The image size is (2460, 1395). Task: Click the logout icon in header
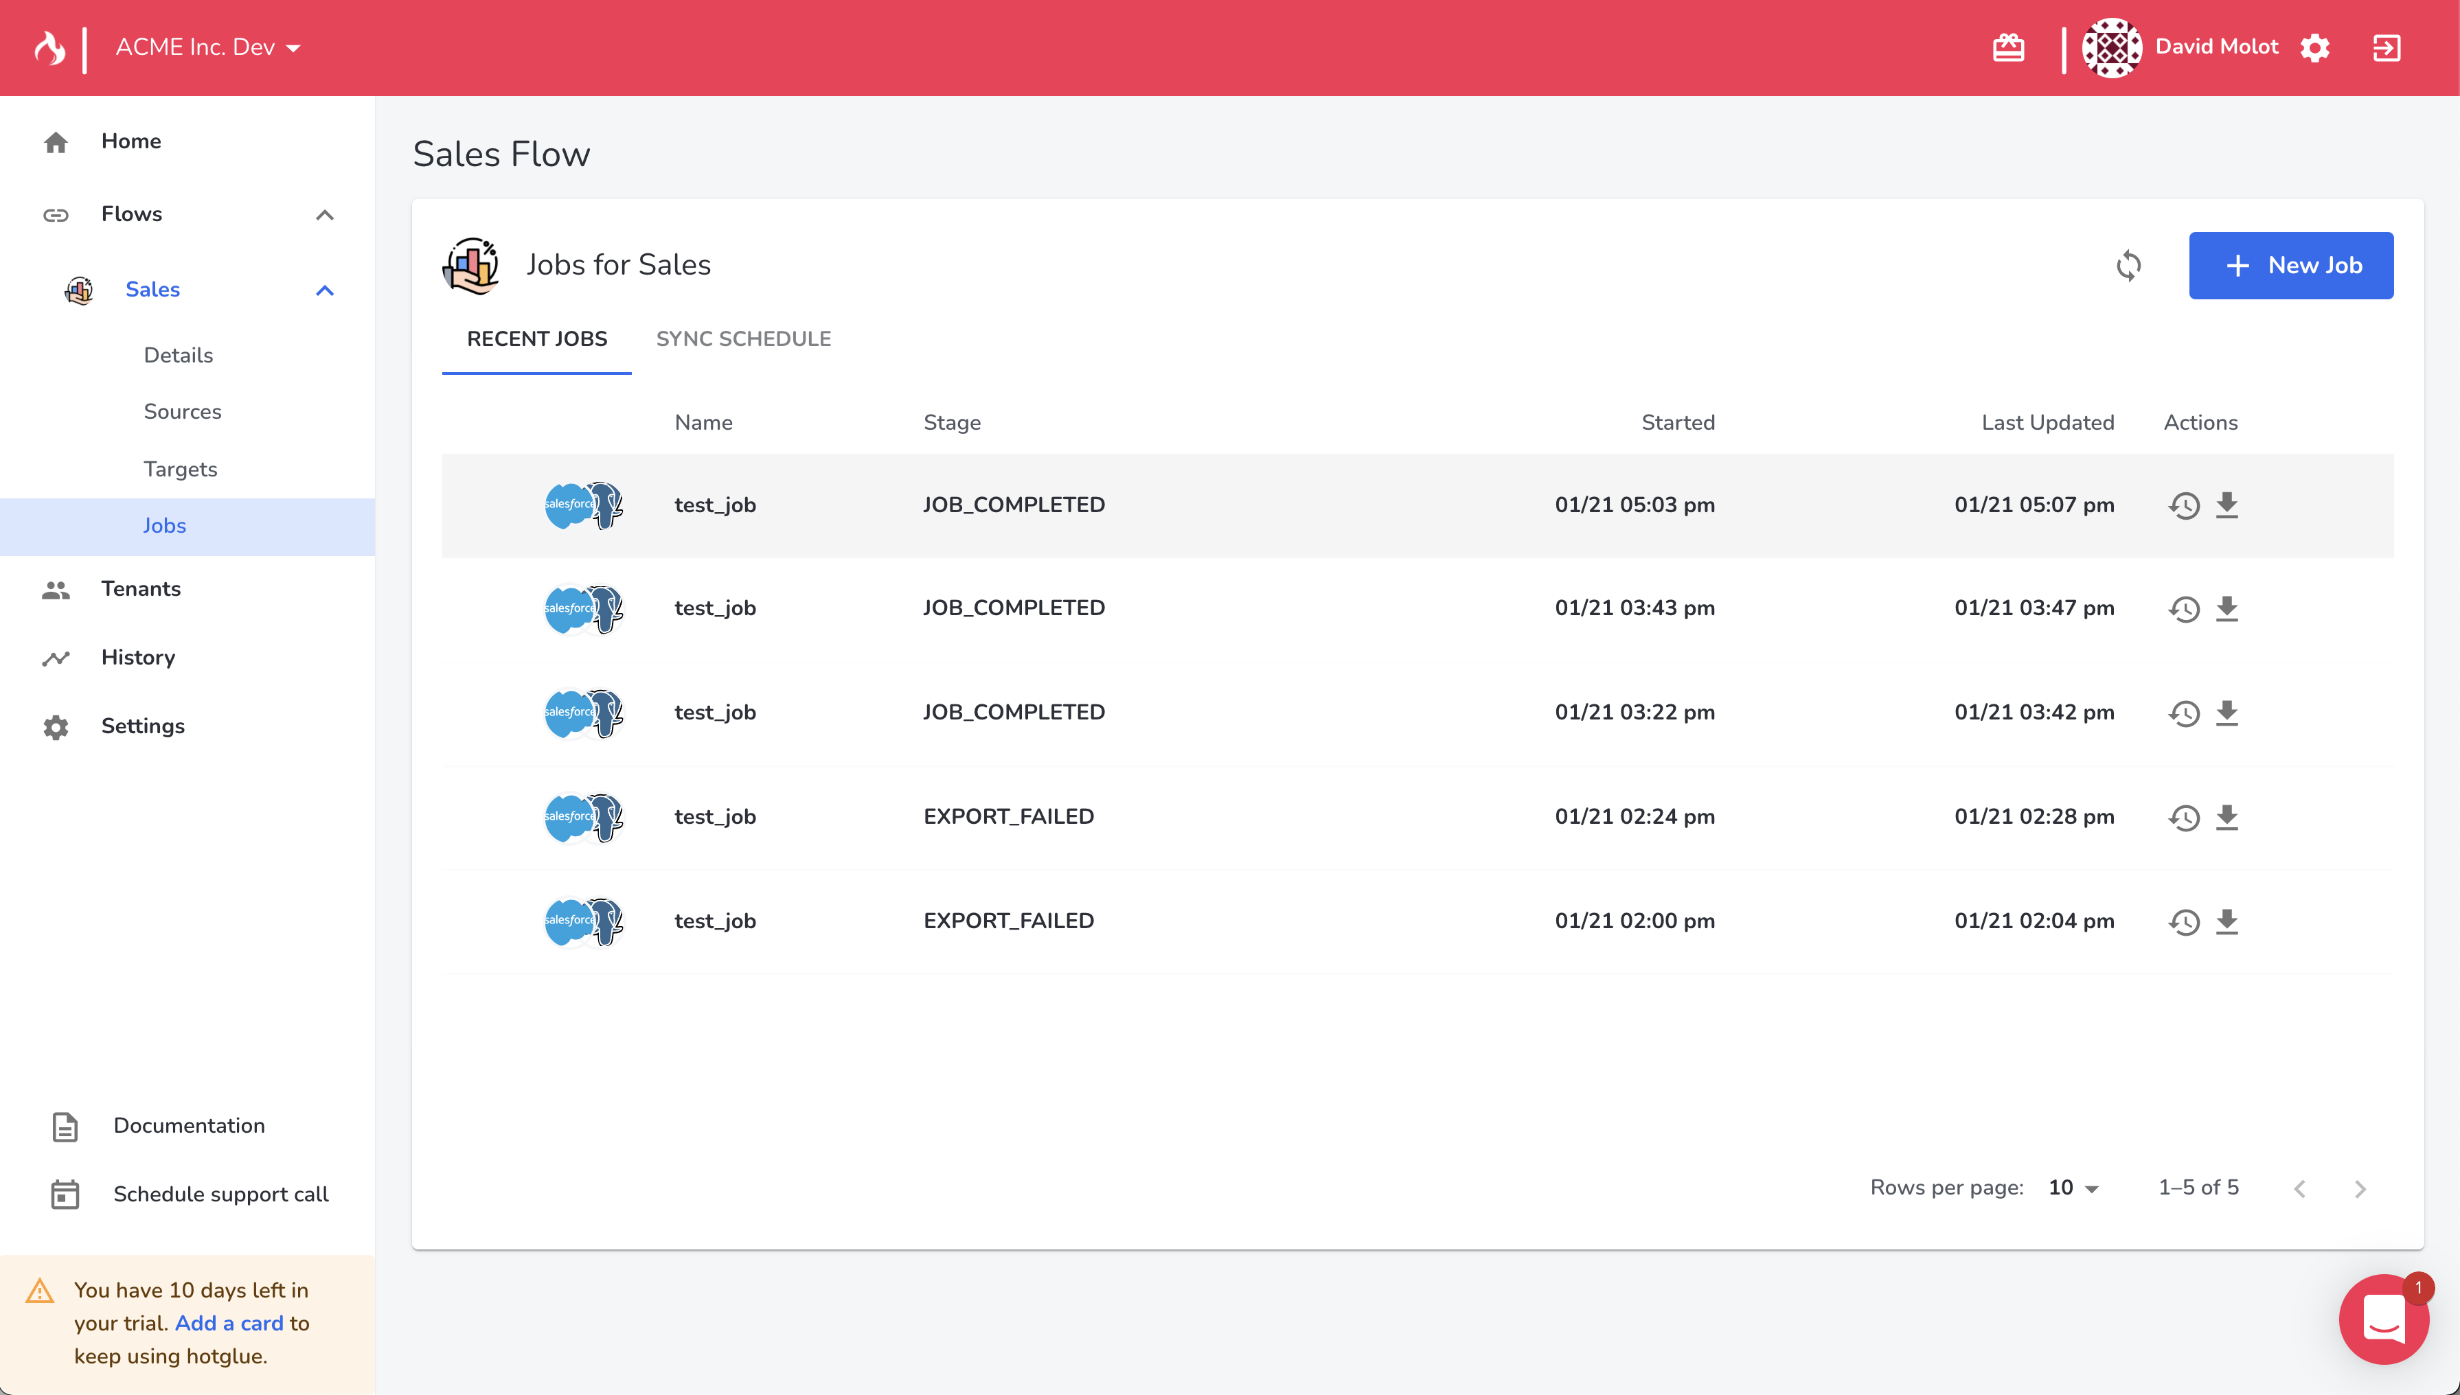(2387, 48)
